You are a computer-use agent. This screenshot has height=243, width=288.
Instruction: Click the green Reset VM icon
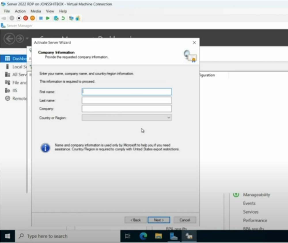48,18
